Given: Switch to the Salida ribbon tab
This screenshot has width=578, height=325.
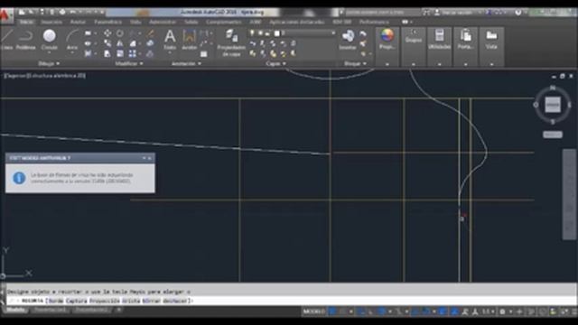Looking at the screenshot, I should click(191, 22).
